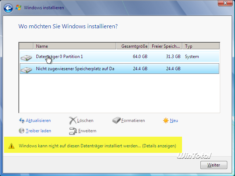This screenshot has width=235, height=176.
Task: Click the Treiber laden CD icon
Action: click(21, 130)
